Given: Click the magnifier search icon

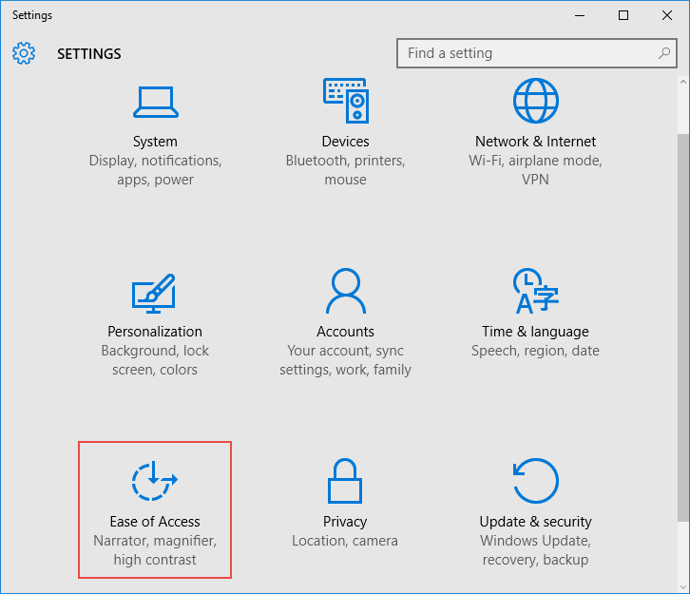Looking at the screenshot, I should point(664,53).
